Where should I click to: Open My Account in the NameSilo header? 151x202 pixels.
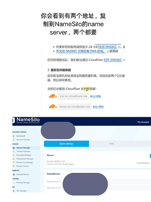coord(143,122)
